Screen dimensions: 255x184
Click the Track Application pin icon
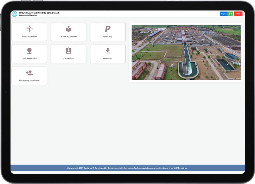29,51
